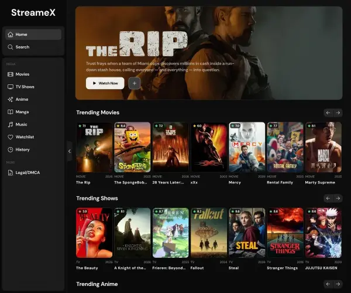Go to Movies section label

pyautogui.click(x=22, y=74)
